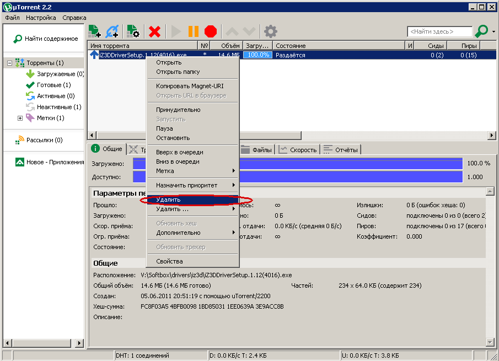
Task: Select Удалить in the context menu
Action: tap(168, 200)
